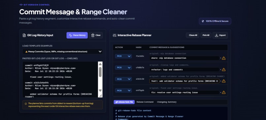Viewport: 266px width, 120px height.
Task: Click warning icon for user settings routing
Action: 224,92
